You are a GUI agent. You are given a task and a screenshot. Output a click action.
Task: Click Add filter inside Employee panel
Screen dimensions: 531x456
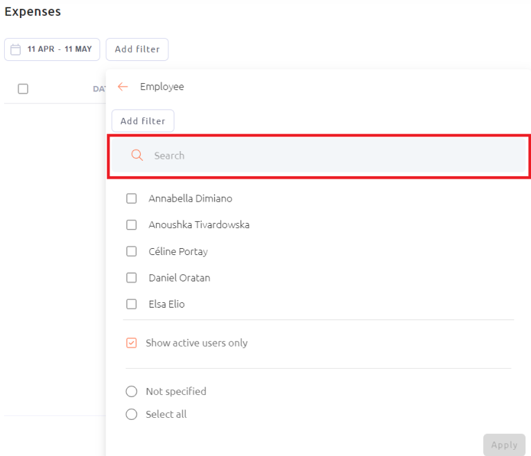(x=143, y=121)
